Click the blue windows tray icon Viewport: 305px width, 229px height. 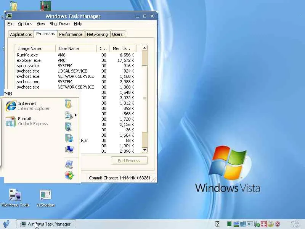tap(243, 224)
